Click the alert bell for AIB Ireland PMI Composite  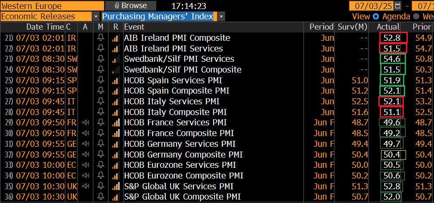101,38
